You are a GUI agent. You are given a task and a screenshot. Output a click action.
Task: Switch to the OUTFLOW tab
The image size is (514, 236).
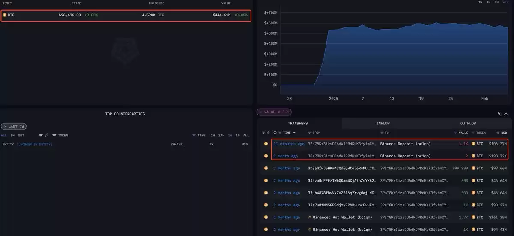pos(468,124)
